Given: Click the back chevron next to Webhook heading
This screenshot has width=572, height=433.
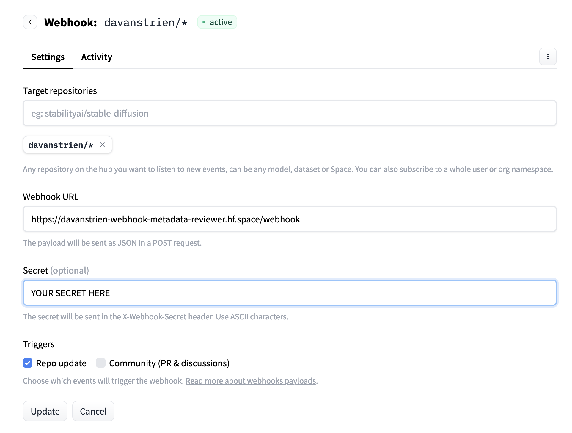Looking at the screenshot, I should (x=30, y=22).
